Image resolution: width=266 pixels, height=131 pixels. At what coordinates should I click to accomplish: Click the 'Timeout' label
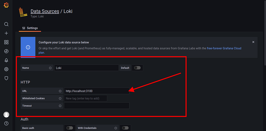tap(27, 106)
